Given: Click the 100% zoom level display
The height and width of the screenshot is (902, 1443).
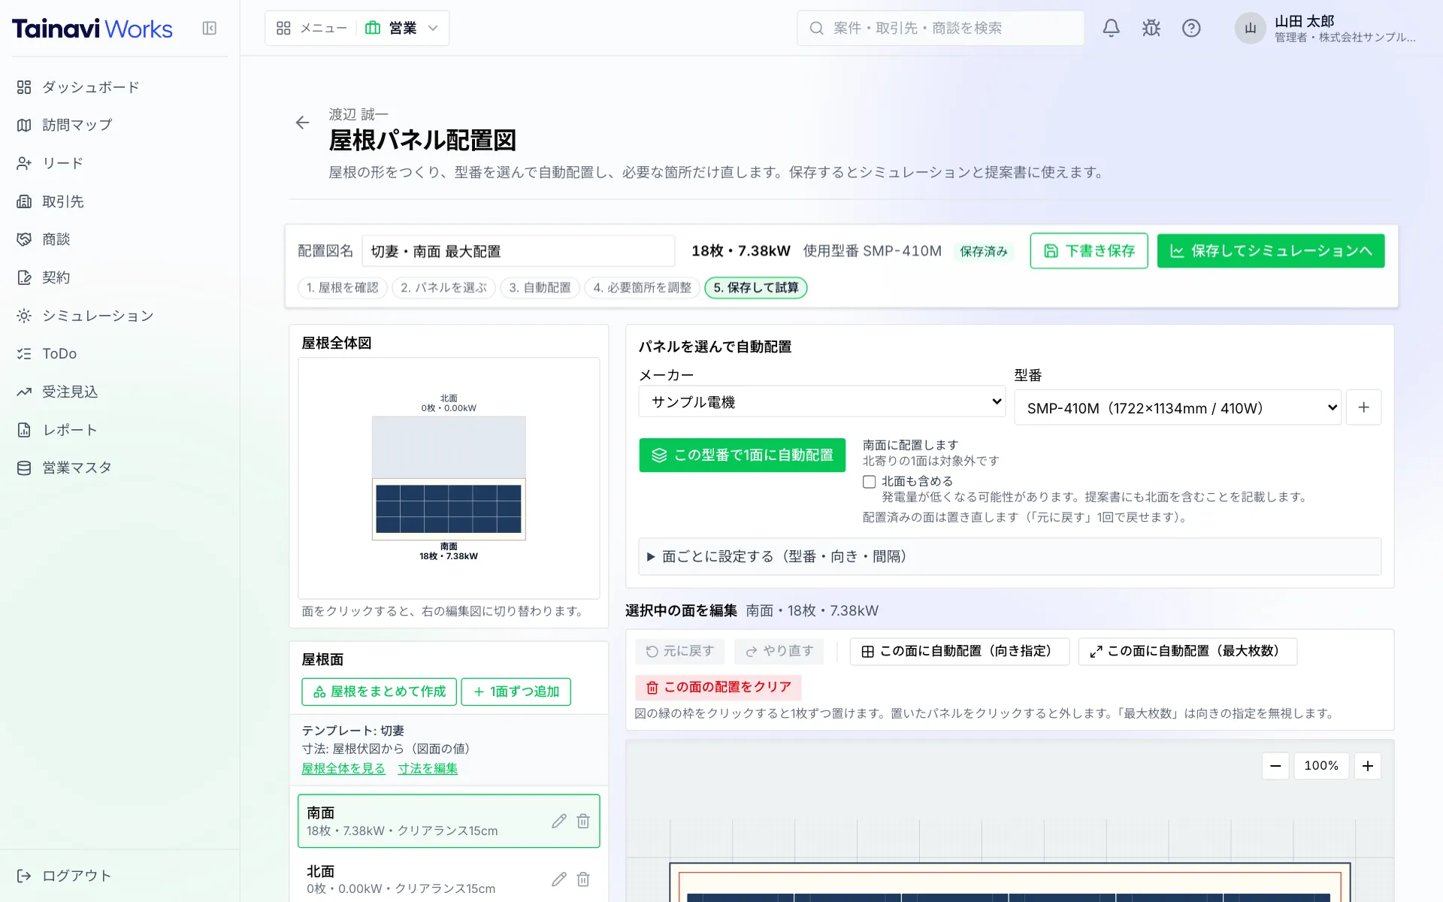Looking at the screenshot, I should coord(1321,766).
